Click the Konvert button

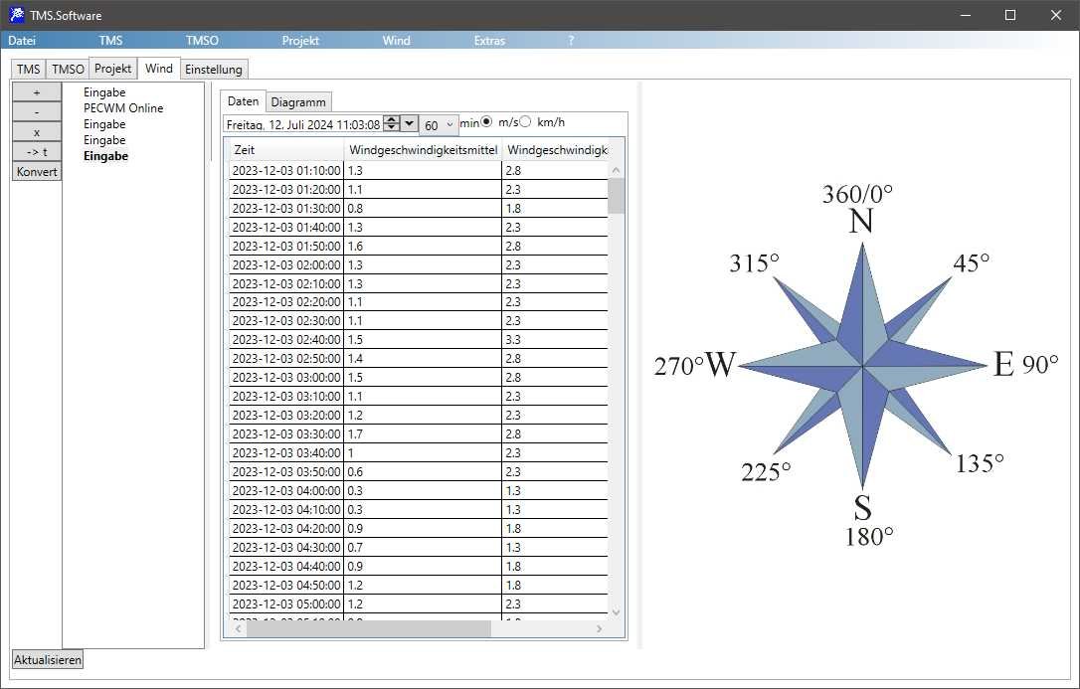pyautogui.click(x=37, y=172)
